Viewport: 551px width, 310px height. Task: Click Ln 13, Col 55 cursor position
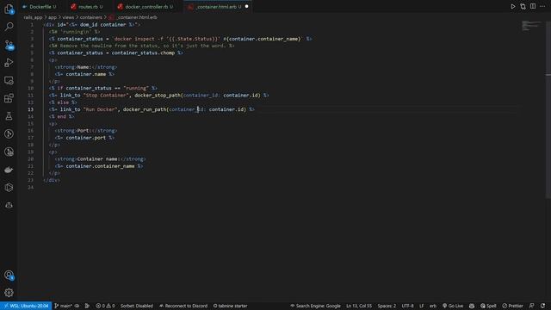(359, 306)
